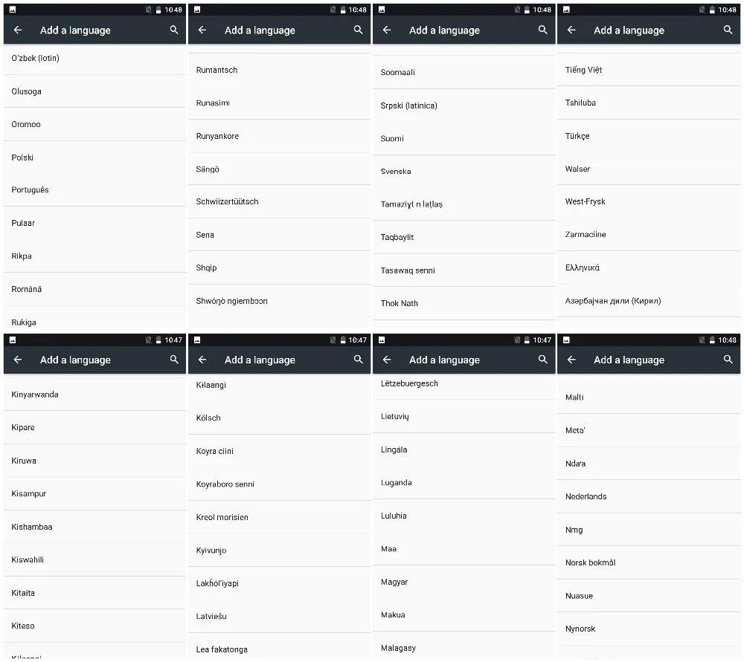Tap back arrow above the Polski list
Viewport: 744px width, 662px height.
click(x=18, y=30)
